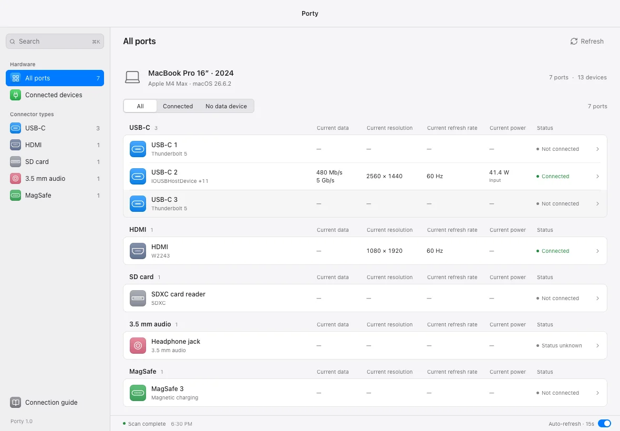Show the 3.5 mm audio connector type

coord(55,178)
